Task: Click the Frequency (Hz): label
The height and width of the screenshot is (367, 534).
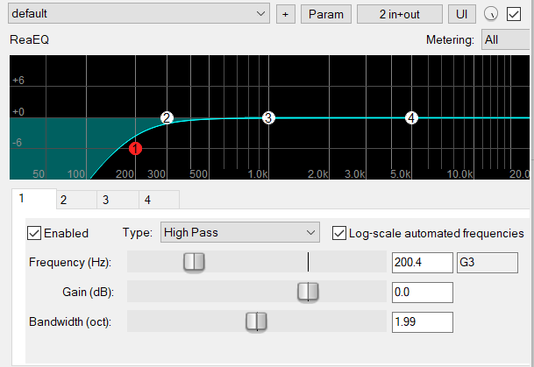Action: pyautogui.click(x=70, y=263)
